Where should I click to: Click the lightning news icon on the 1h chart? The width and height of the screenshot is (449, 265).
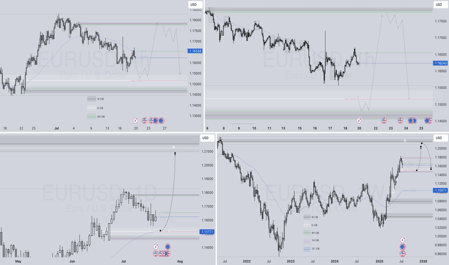(359, 120)
